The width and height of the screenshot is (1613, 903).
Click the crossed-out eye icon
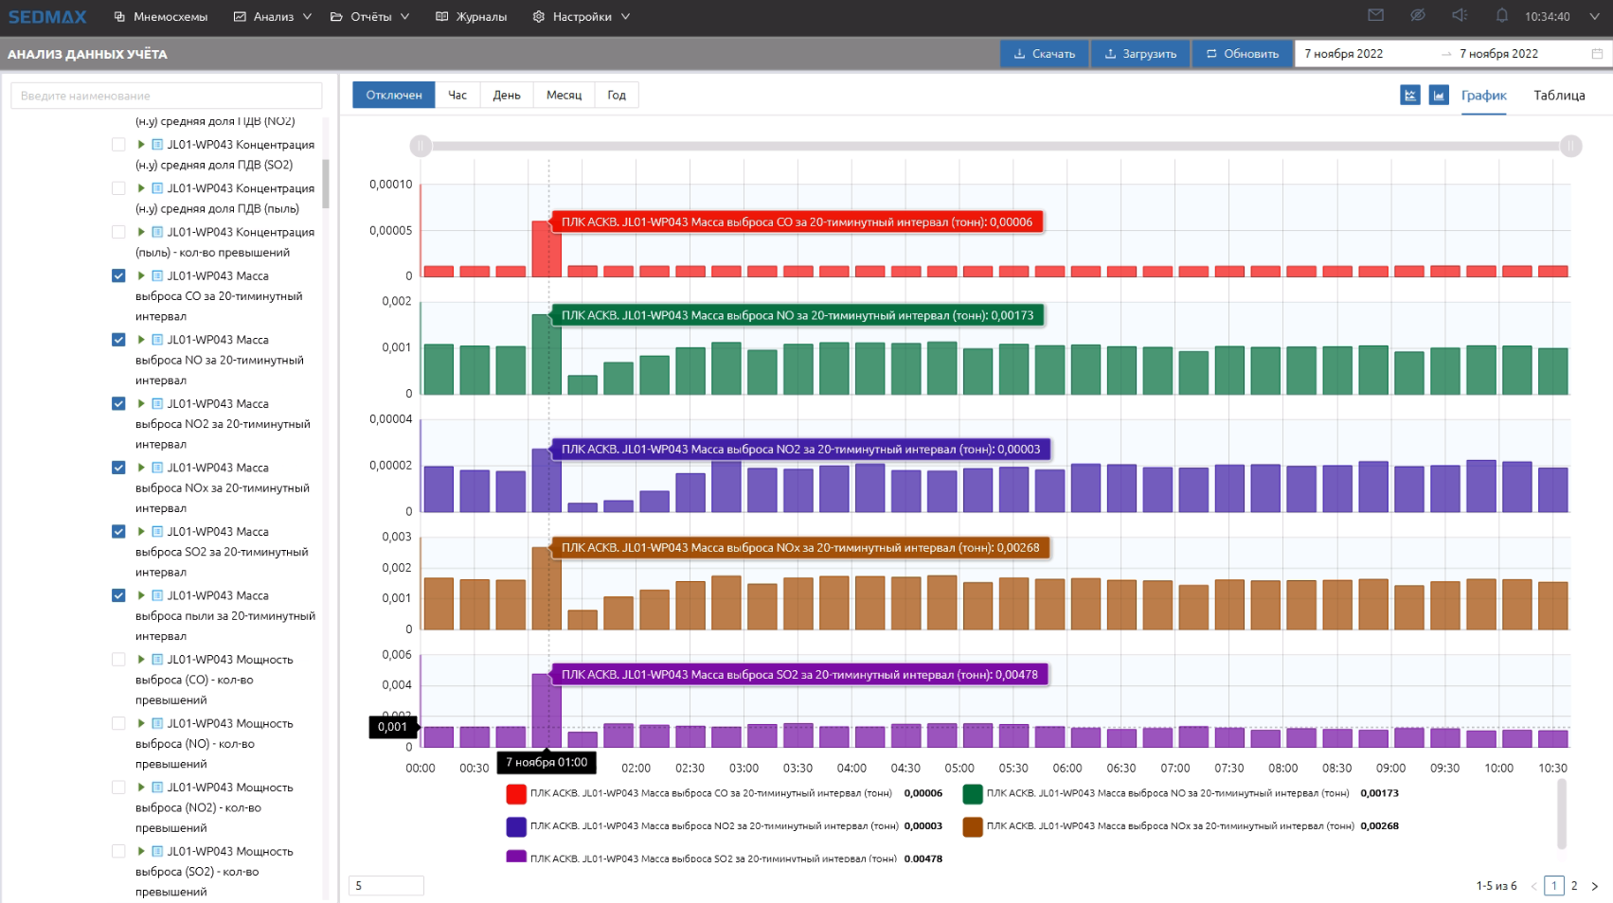[1417, 15]
